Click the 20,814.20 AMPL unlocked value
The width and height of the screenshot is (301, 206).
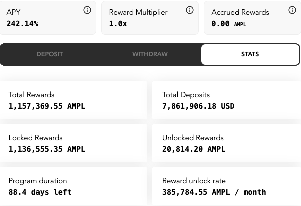coord(194,149)
